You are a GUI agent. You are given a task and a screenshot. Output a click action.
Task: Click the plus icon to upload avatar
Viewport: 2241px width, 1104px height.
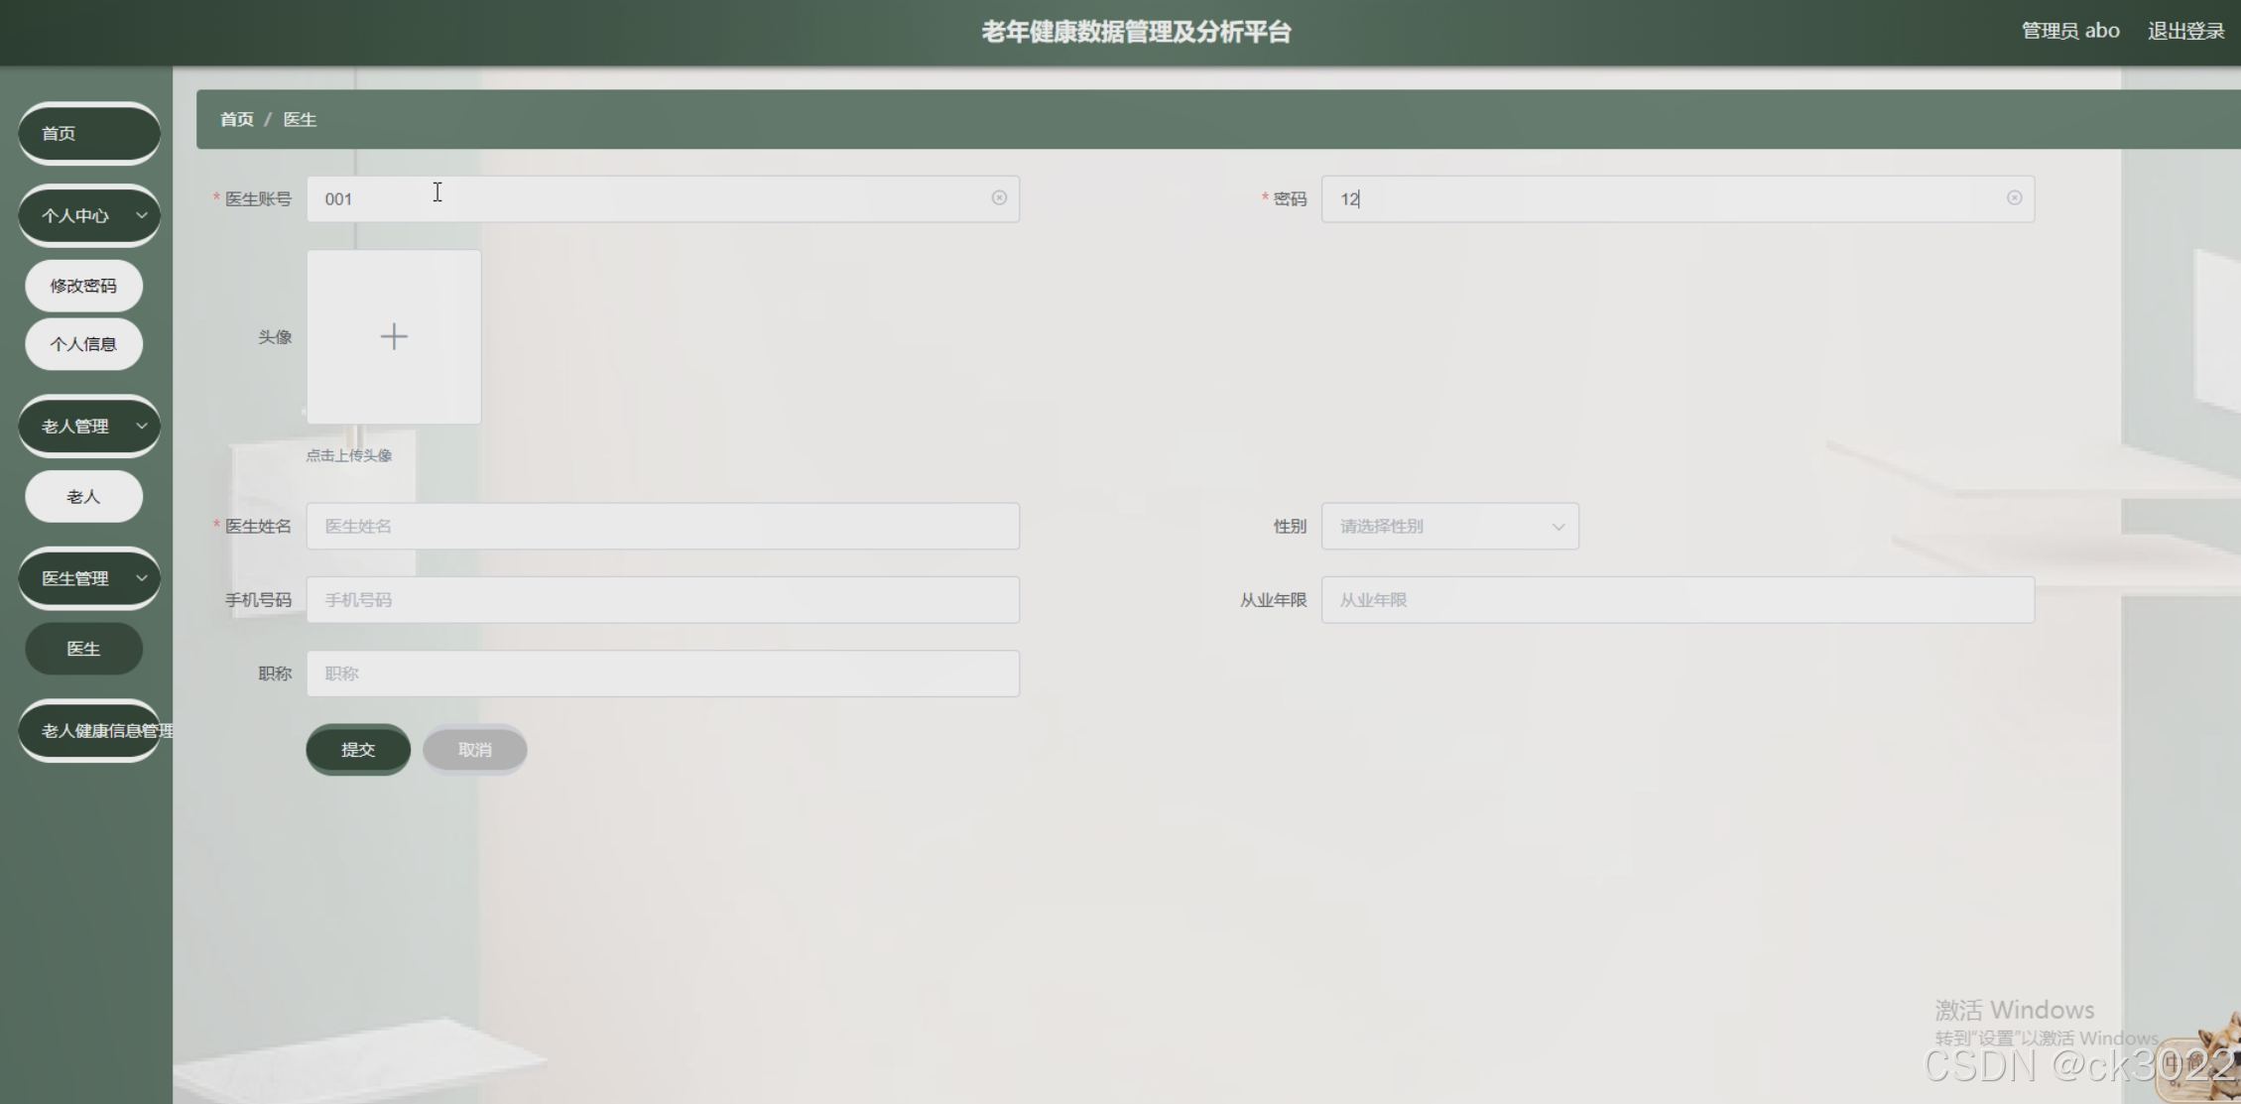394,337
